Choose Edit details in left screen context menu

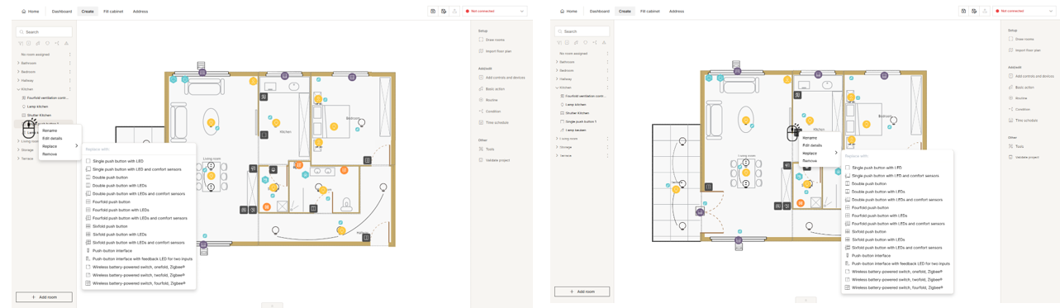click(52, 138)
